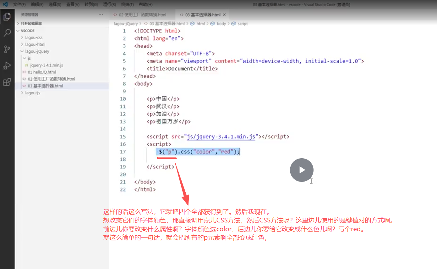Open the Extensions view
Image resolution: width=437 pixels, height=269 pixels.
coord(7,82)
